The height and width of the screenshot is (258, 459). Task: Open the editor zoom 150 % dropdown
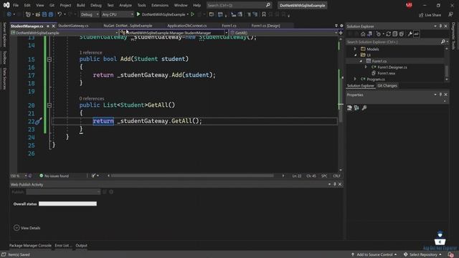click(x=19, y=176)
